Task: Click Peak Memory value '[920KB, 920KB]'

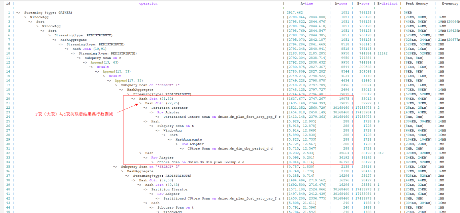Action: [416, 162]
